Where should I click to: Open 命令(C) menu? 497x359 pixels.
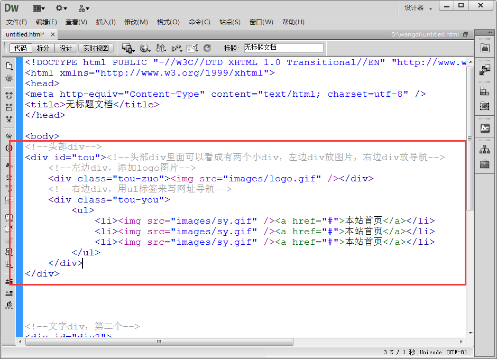[x=199, y=22]
